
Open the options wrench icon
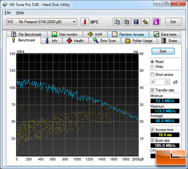[145, 22]
